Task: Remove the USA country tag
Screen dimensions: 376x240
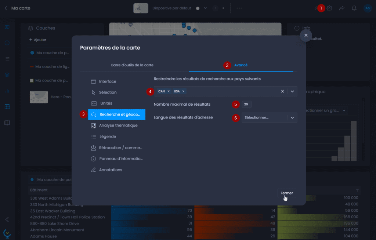Action: (184, 91)
